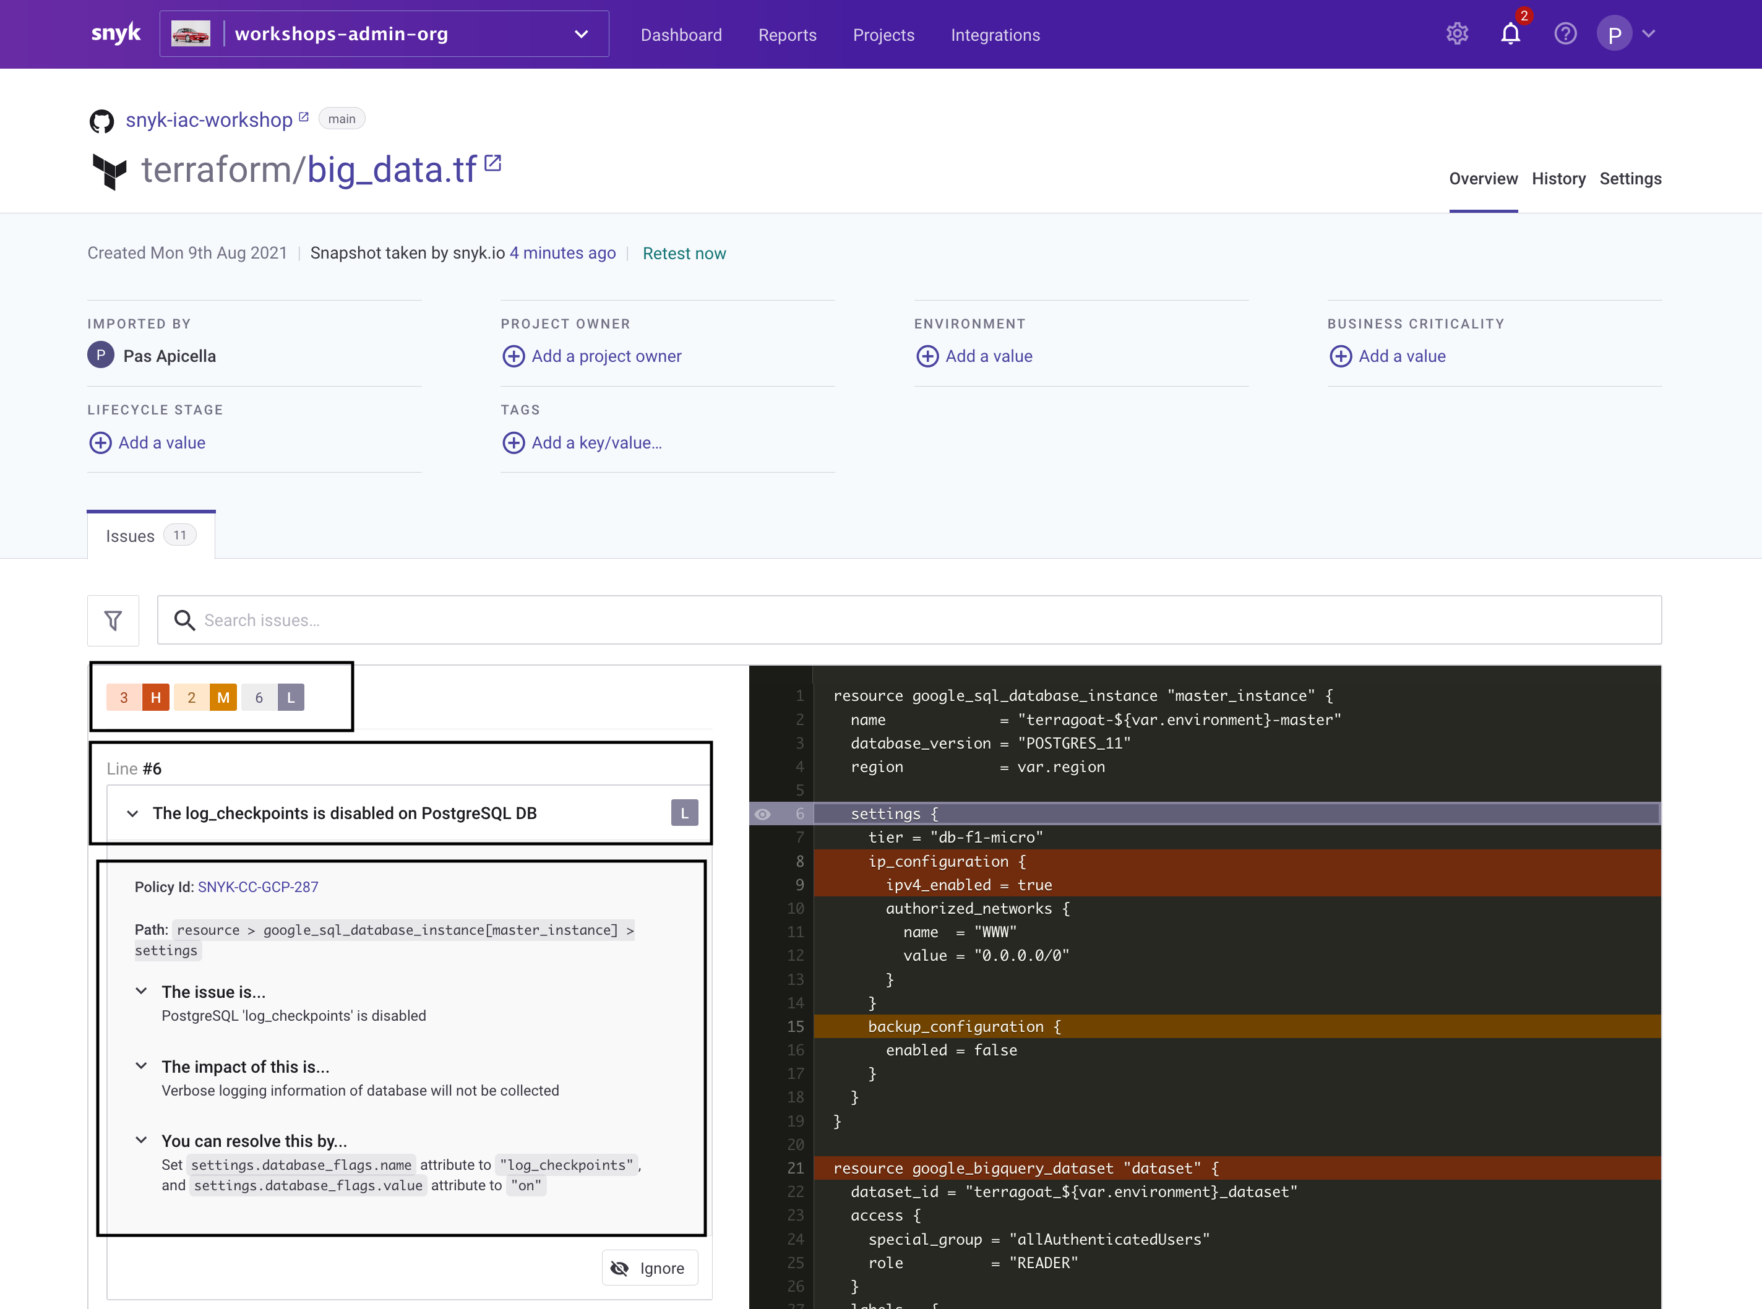Collapse the log_checkpoints issue card
The height and width of the screenshot is (1309, 1762).
point(132,813)
